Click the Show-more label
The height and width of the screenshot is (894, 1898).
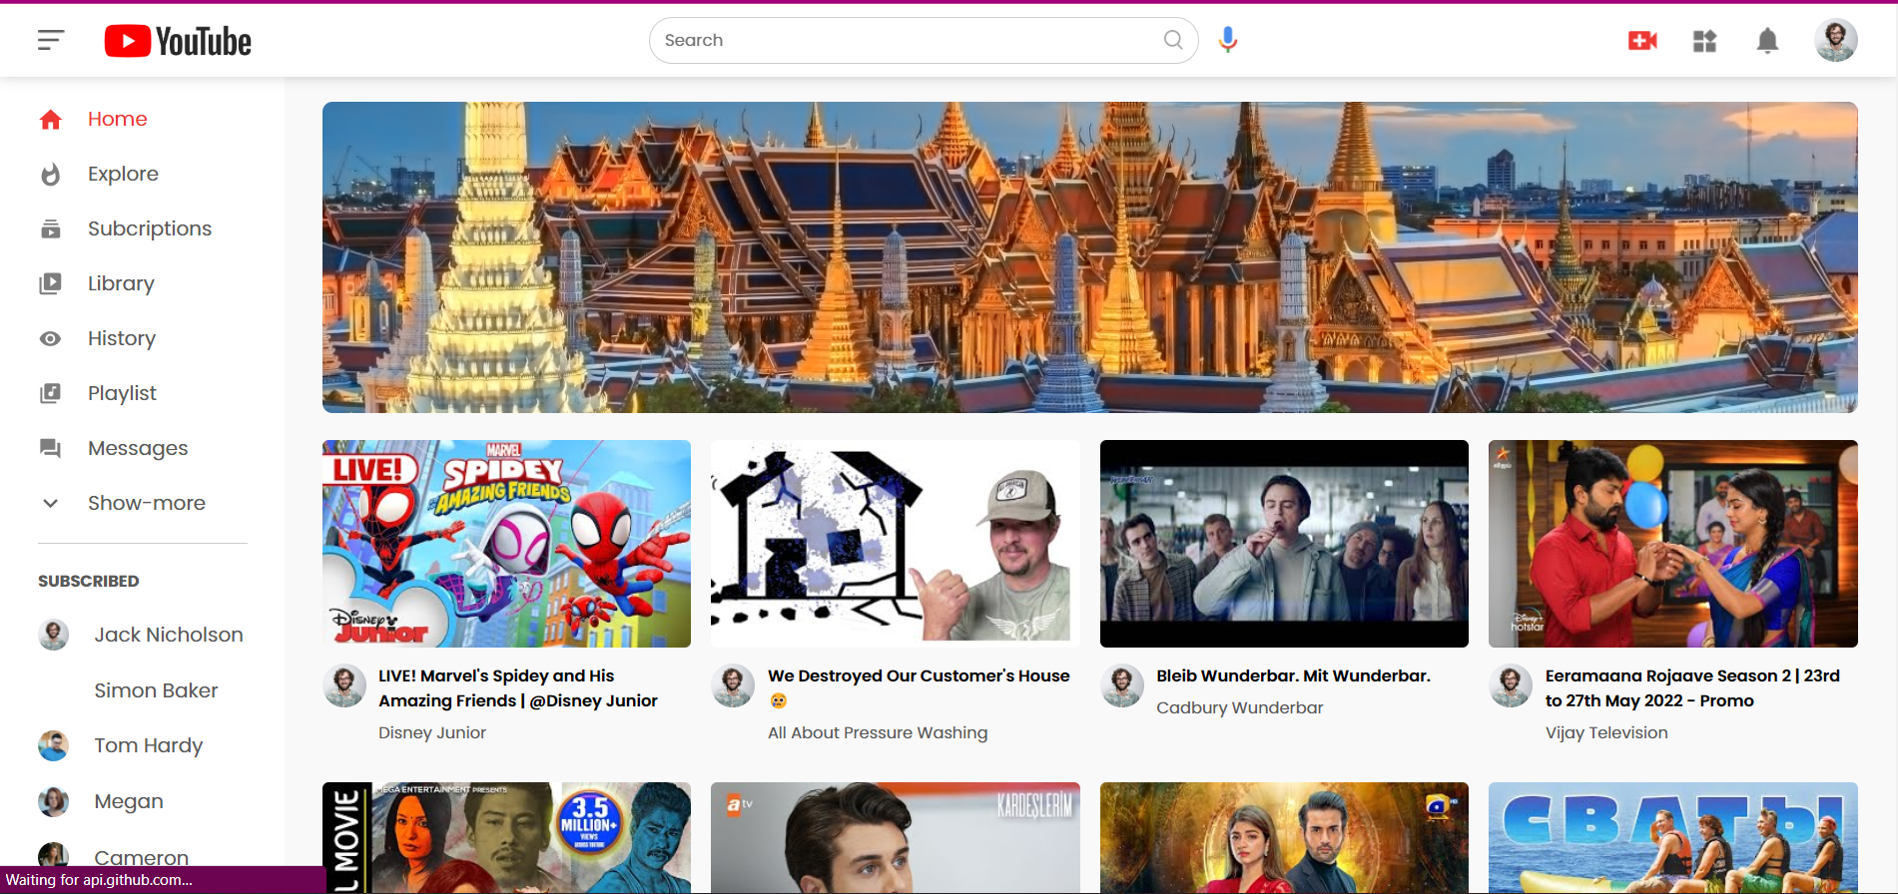tap(147, 503)
